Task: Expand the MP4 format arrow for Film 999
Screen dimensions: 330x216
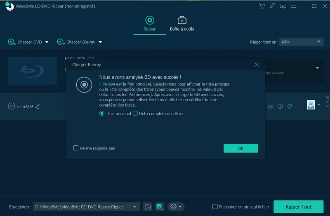Action: (x=319, y=104)
